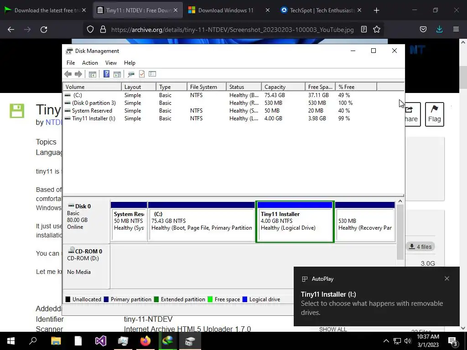Select the (Disk 0 partition 3) volume row
Screen dimensions: 467x350
pyautogui.click(x=233, y=103)
